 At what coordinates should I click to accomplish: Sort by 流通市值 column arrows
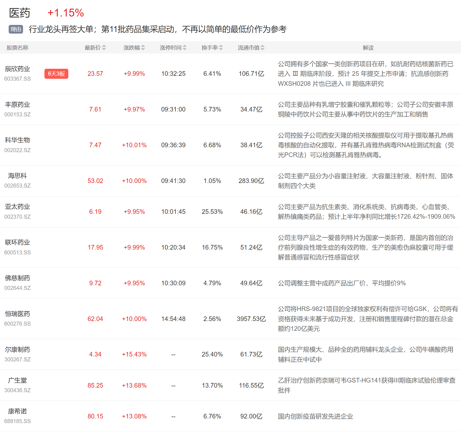point(262,48)
